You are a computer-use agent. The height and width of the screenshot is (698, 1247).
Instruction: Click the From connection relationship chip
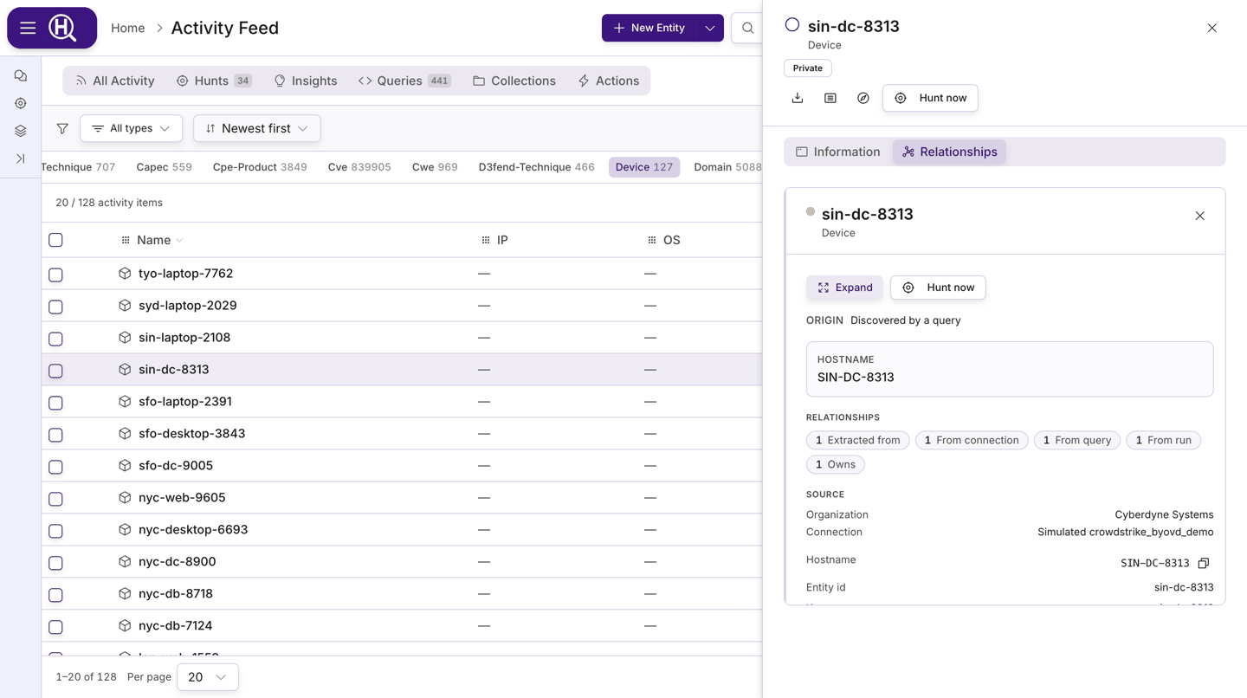coord(972,440)
